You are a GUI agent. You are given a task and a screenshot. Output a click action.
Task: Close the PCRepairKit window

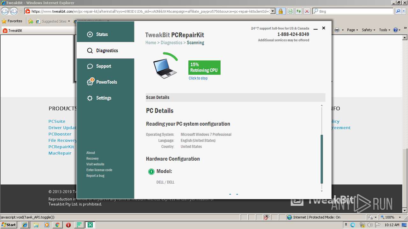(x=324, y=28)
